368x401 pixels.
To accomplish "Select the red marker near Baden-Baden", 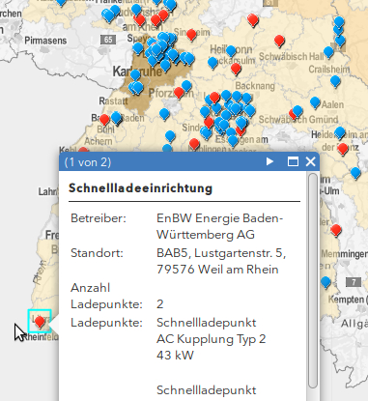I will click(x=104, y=119).
